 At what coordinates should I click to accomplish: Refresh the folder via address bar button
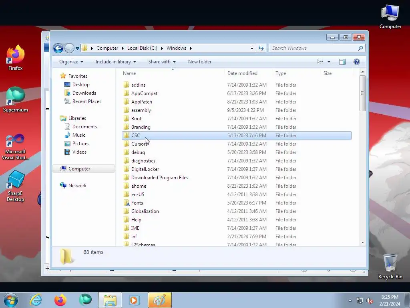261,48
